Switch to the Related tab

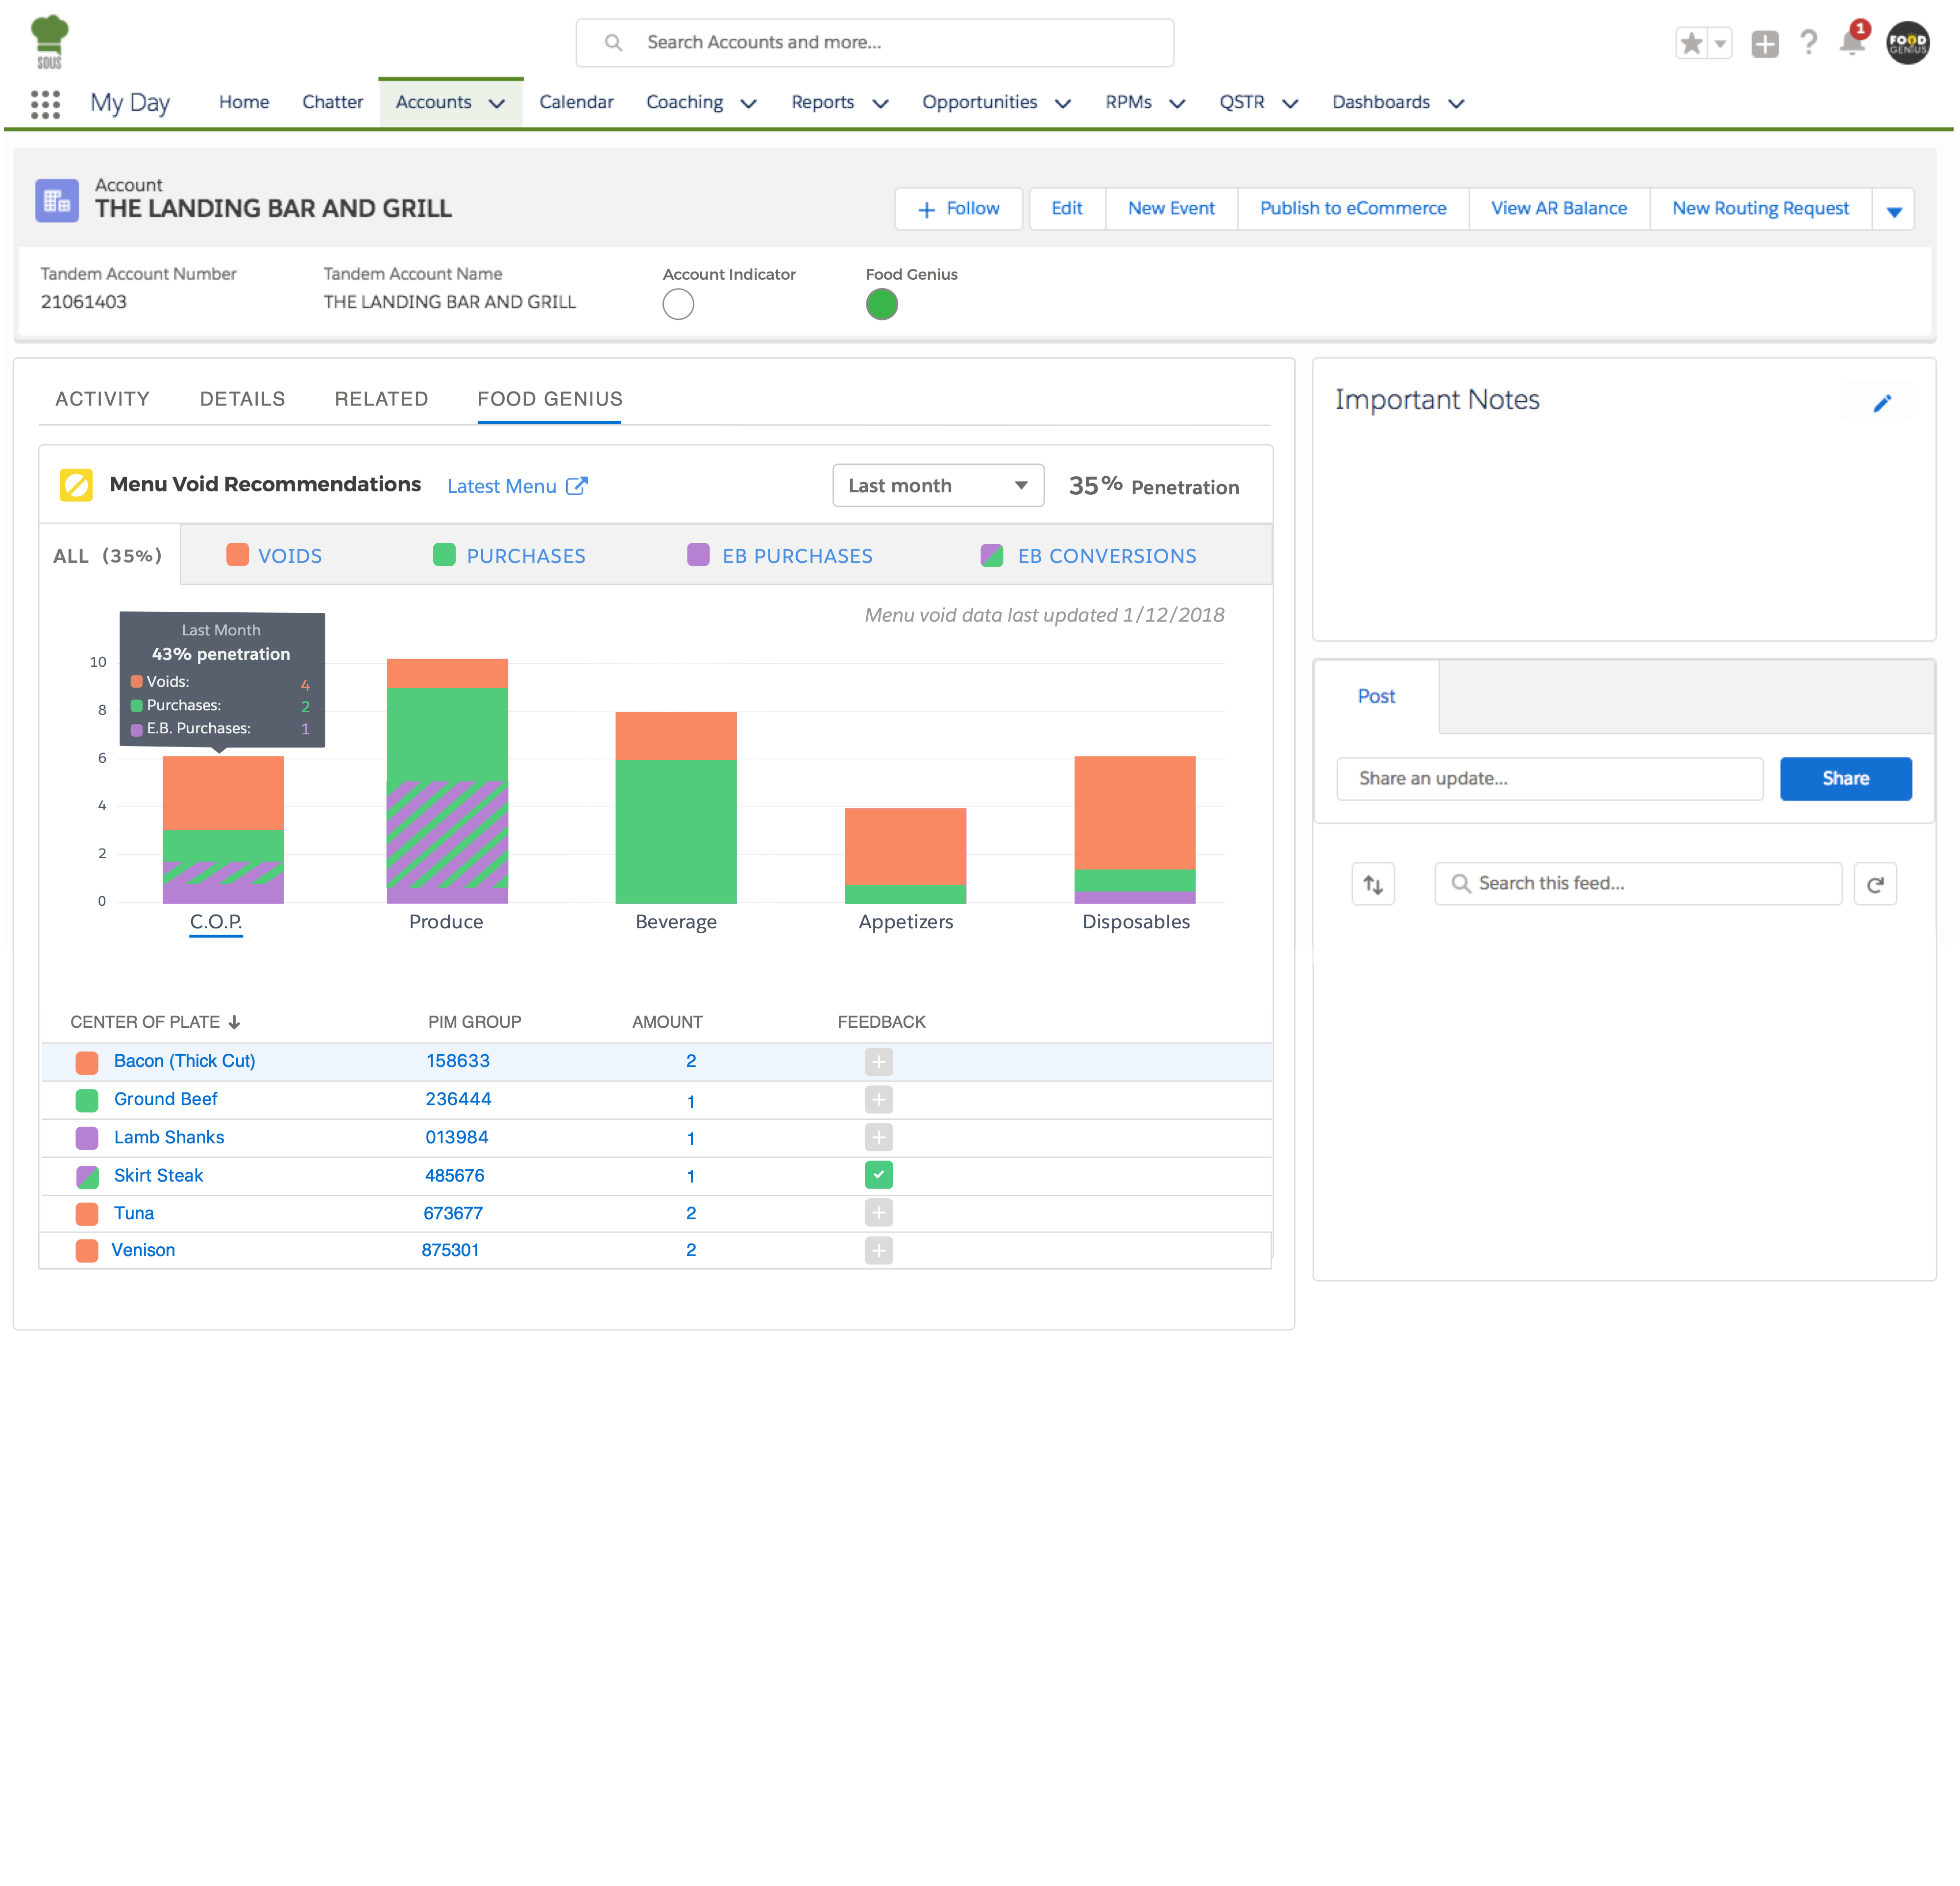click(x=381, y=399)
